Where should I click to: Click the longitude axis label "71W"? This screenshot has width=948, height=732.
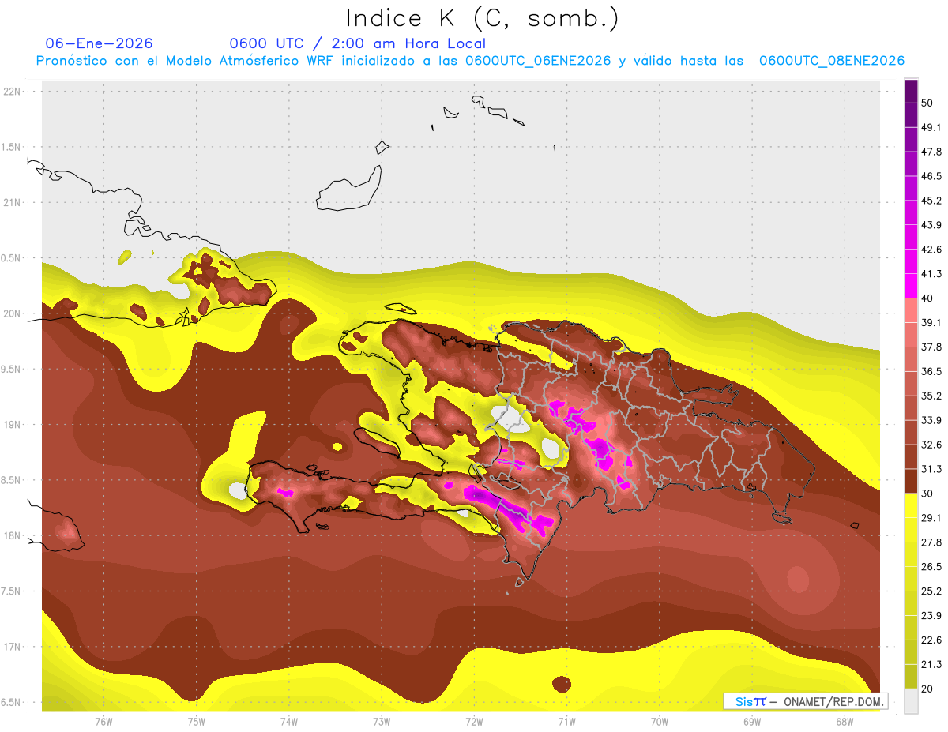pyautogui.click(x=566, y=722)
